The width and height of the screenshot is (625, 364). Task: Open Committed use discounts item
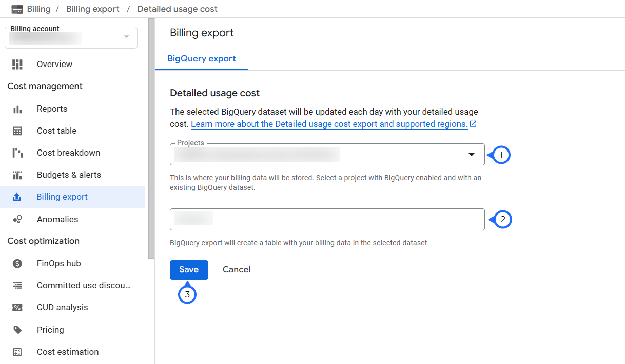72,285
